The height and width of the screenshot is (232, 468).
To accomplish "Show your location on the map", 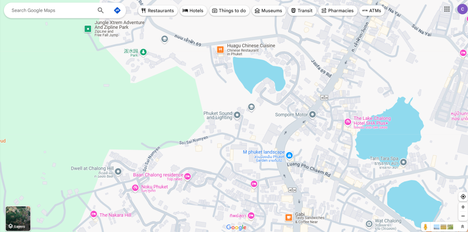I will 463,197.
